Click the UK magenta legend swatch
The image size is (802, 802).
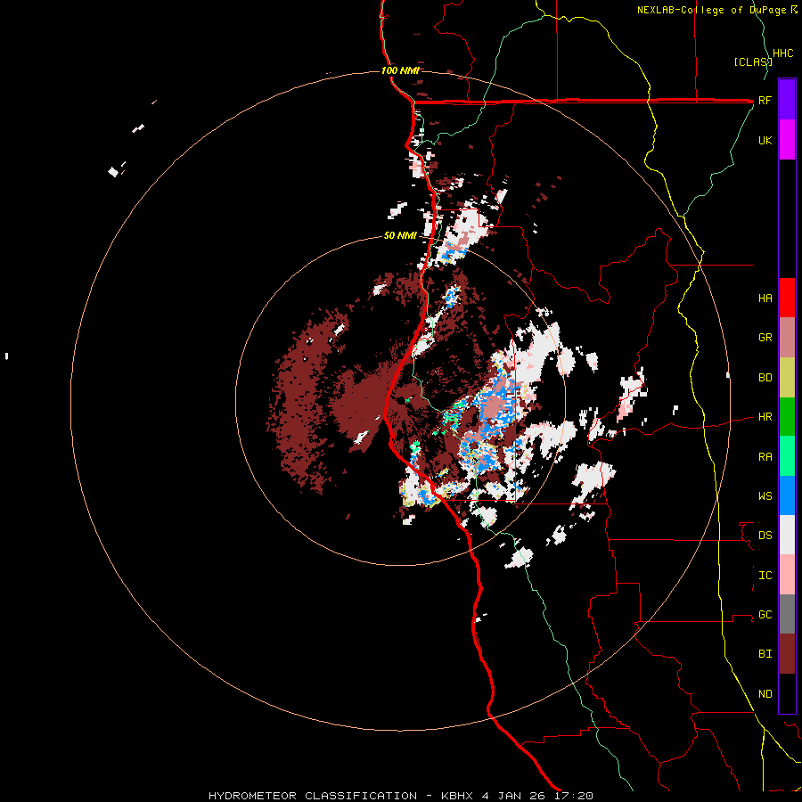(x=787, y=140)
